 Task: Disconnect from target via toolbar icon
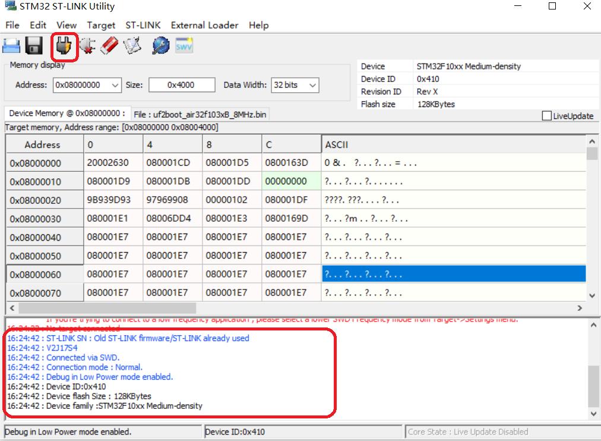click(x=88, y=46)
